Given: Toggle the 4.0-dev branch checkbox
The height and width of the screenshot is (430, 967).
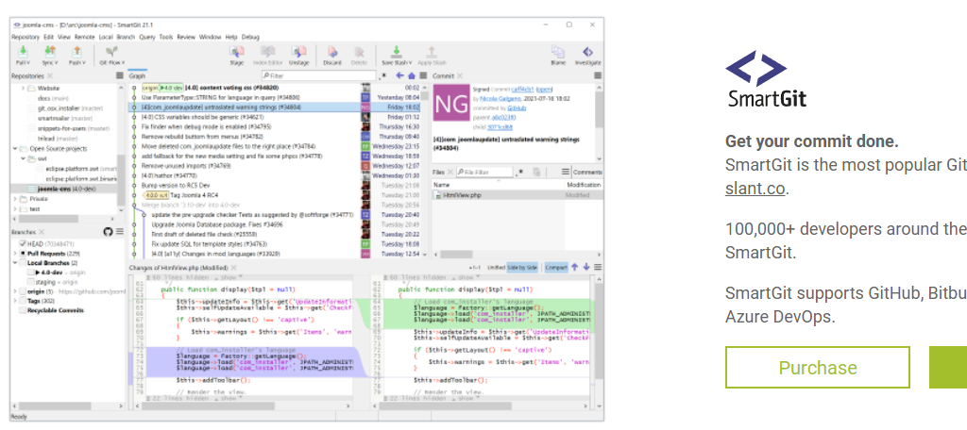Looking at the screenshot, I should tap(30, 273).
